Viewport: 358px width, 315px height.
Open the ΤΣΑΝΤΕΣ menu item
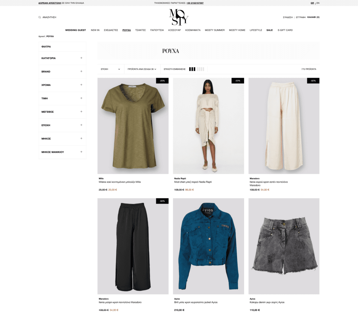tap(141, 30)
